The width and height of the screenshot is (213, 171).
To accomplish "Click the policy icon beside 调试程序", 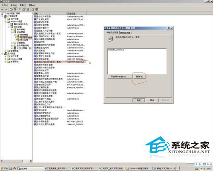I will pyautogui.click(x=35, y=42).
